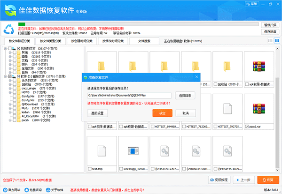Select the {6445337C-27D7 gear file icon
This screenshot has width=282, height=194.
164,151
